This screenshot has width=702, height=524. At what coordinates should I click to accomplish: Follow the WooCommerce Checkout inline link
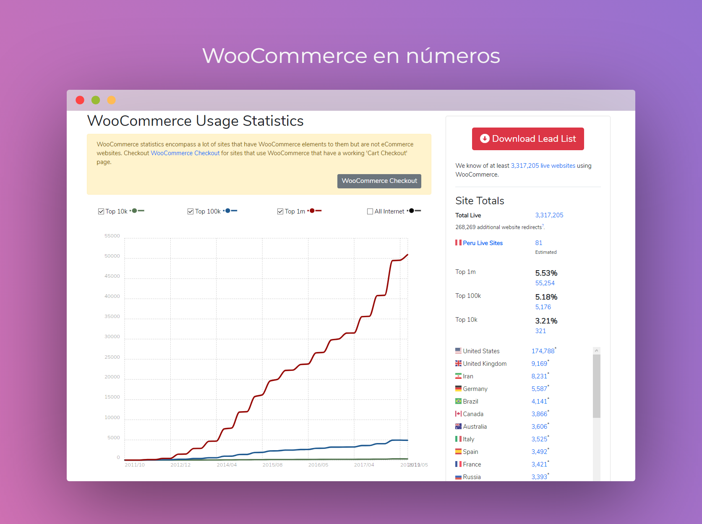(x=185, y=153)
